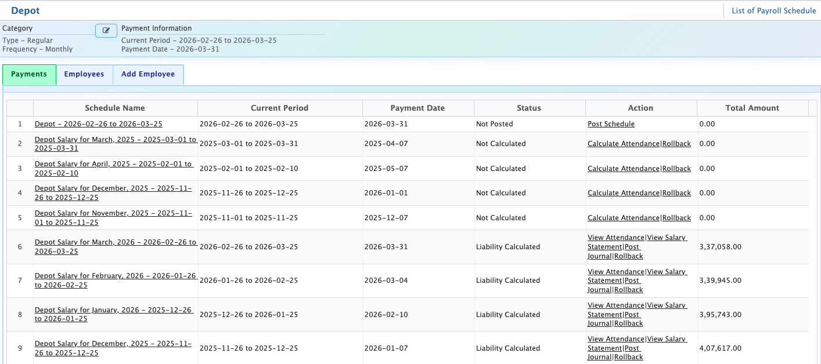Screen dimensions: 821x364
Task: Open Depot Salary for February, 2026 schedule
Action: click(x=115, y=276)
